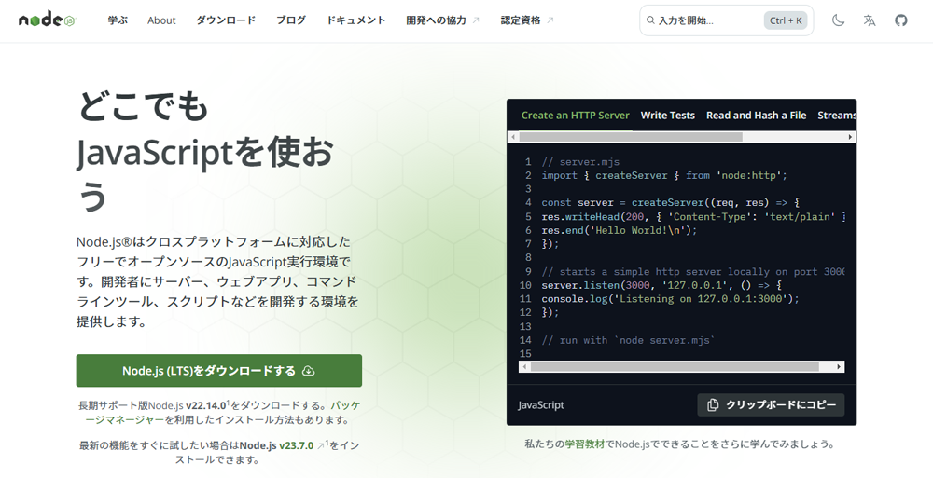The width and height of the screenshot is (933, 478).
Task: Click the res.end('Hello World!') line
Action: point(619,231)
